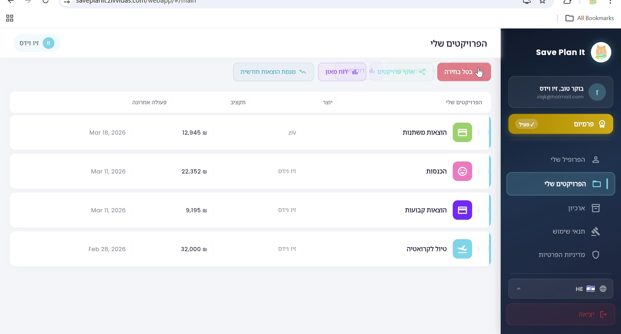
Task: Click the red יציאה logout button
Action: pos(561,314)
